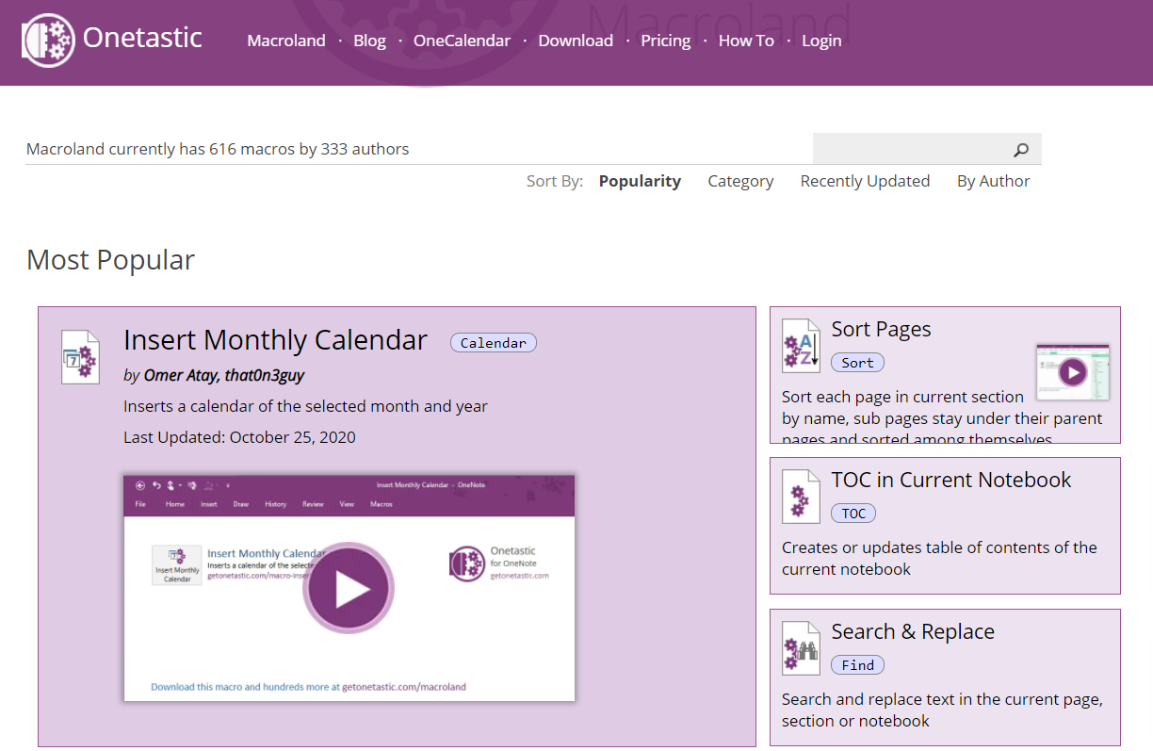This screenshot has width=1153, height=751.
Task: Click the 'Macroland currently has 616 macros' text
Action: coord(218,149)
